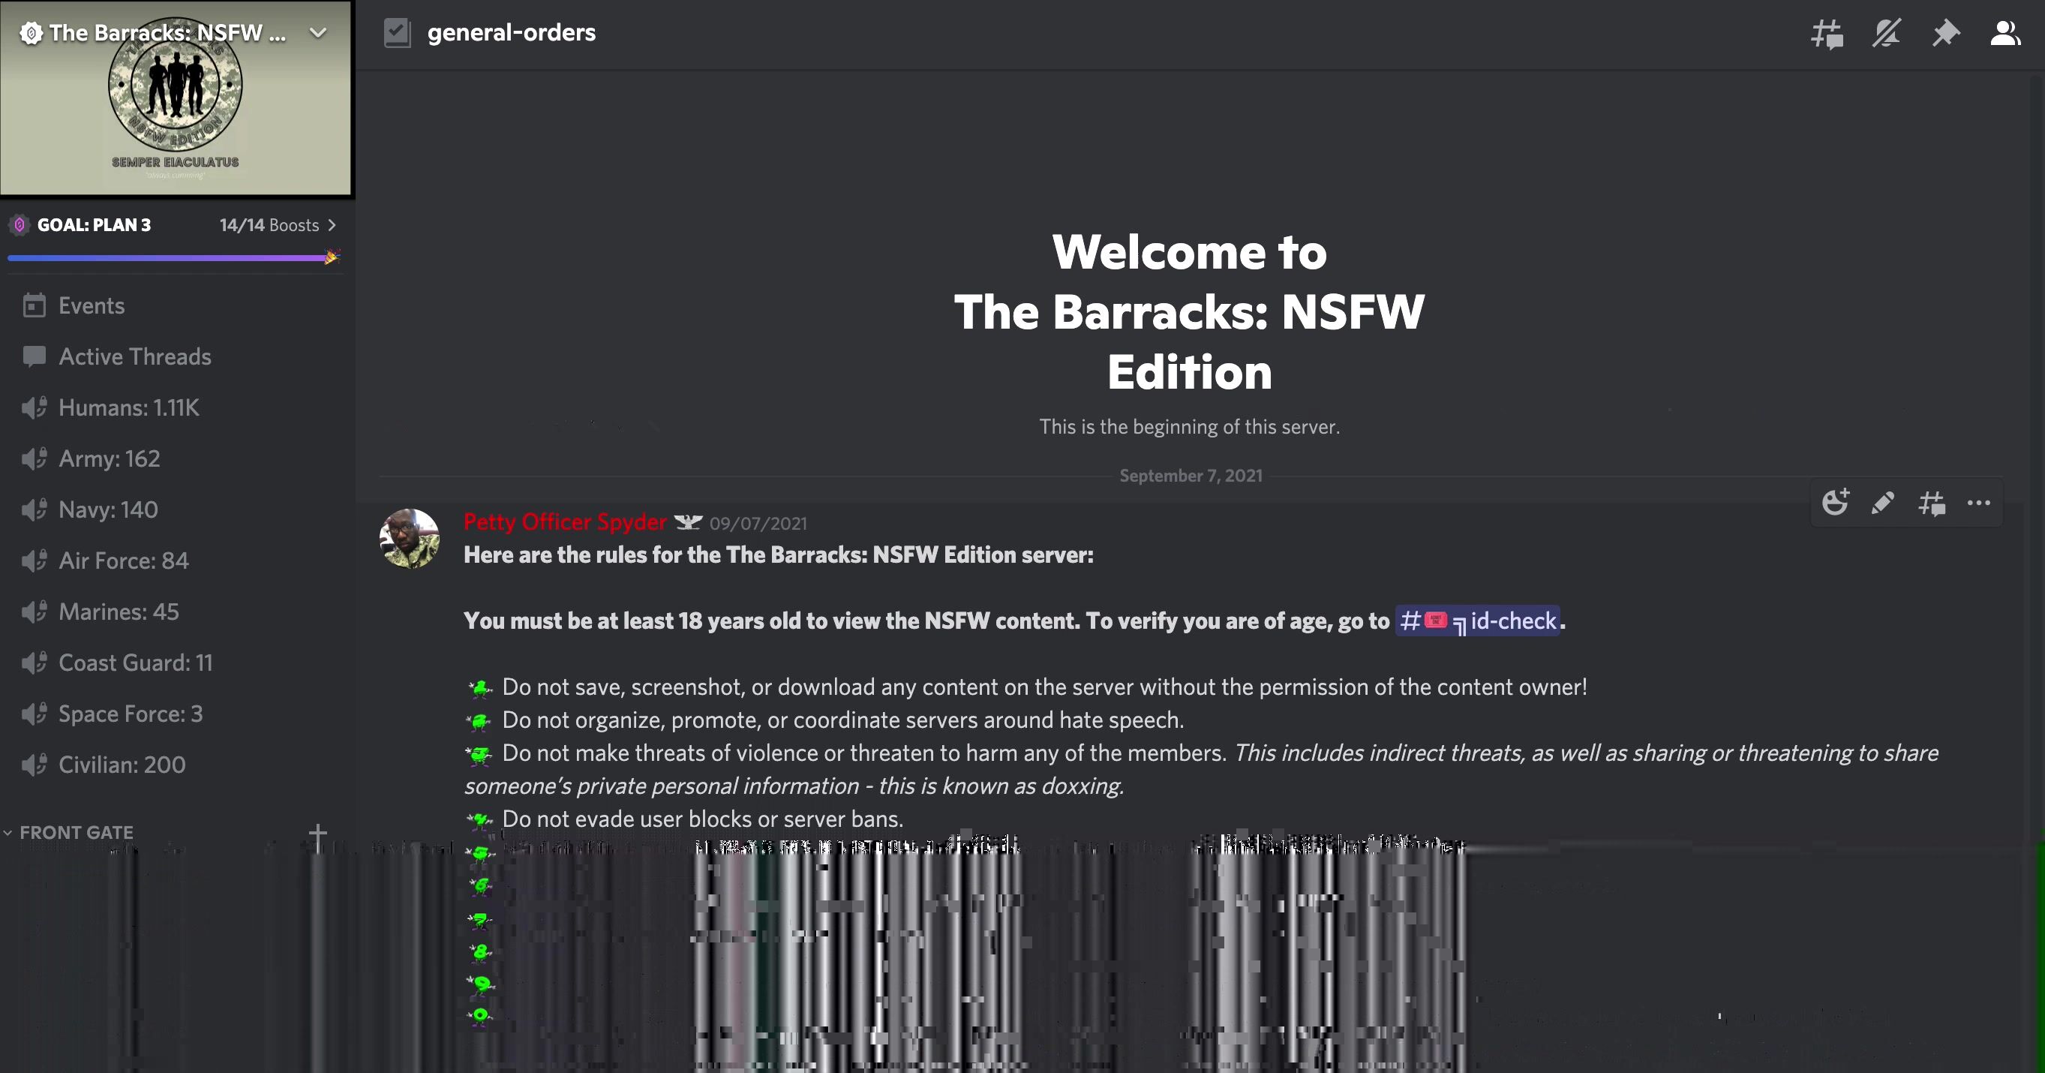Collapse the FRONT GATE category
This screenshot has width=2045, height=1073.
coord(69,832)
